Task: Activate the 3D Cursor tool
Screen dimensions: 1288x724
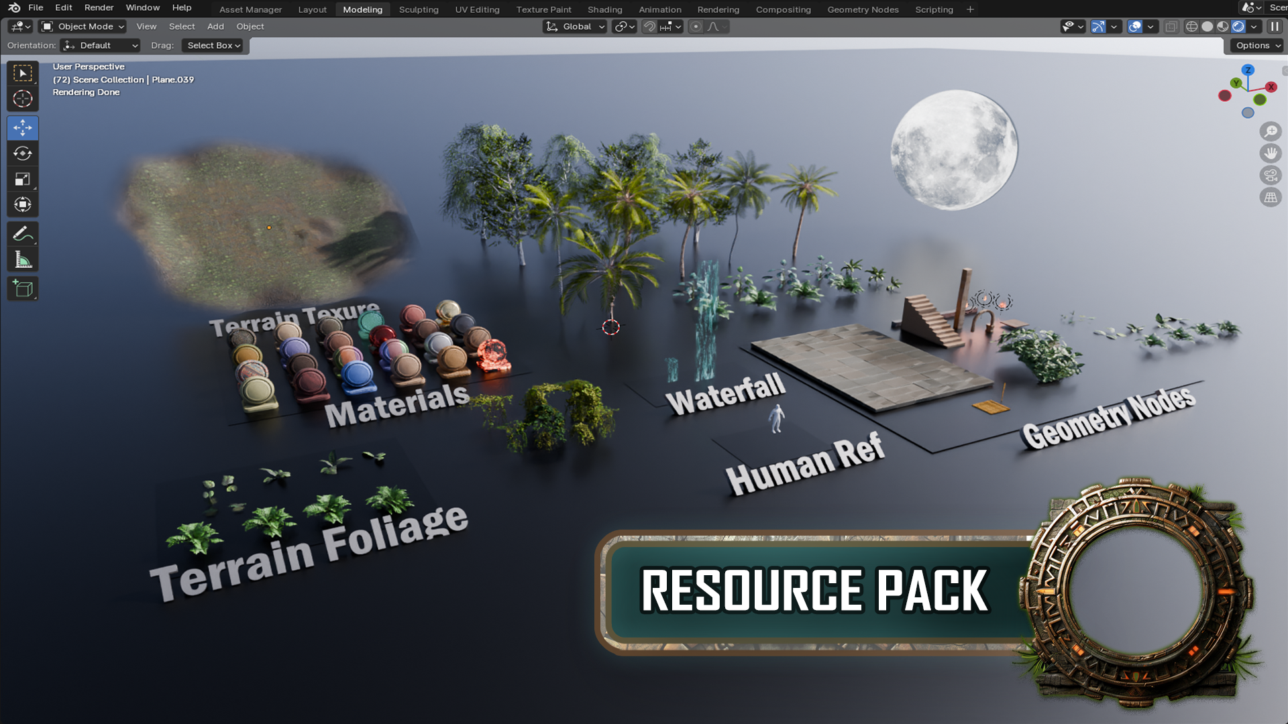Action: click(x=23, y=99)
